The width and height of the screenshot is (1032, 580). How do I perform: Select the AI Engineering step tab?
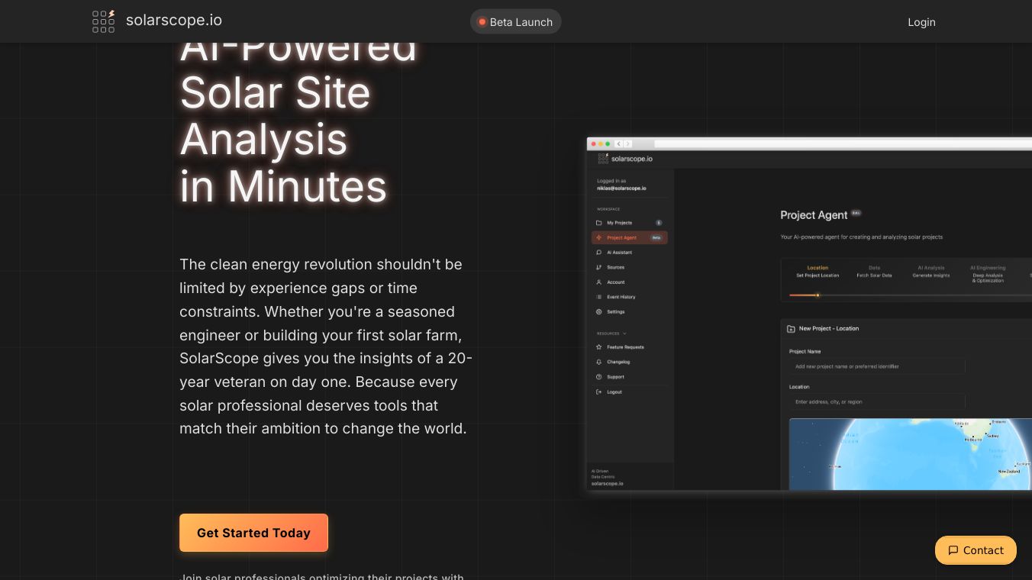[x=988, y=274]
